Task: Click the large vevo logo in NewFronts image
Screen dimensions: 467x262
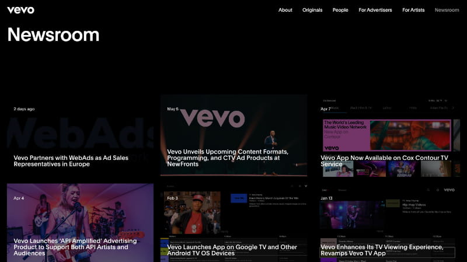Action: coord(212,118)
